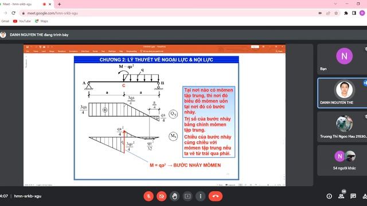Click the camera indicator in address bar

pos(320,13)
